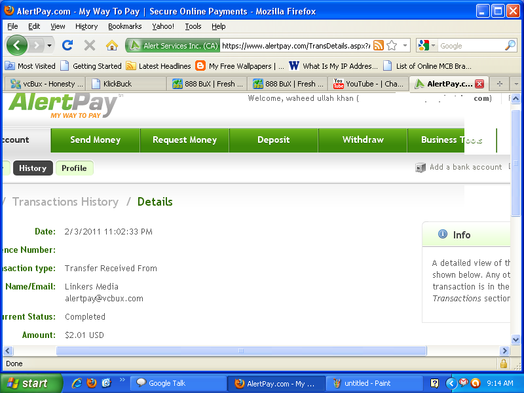Launch Internet Explorer from quick launch
The height and width of the screenshot is (393, 524).
[x=77, y=383]
